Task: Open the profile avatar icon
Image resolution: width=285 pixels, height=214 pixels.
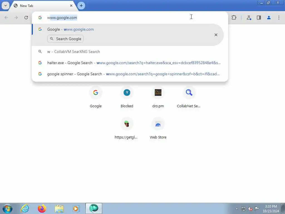Action: point(269,18)
